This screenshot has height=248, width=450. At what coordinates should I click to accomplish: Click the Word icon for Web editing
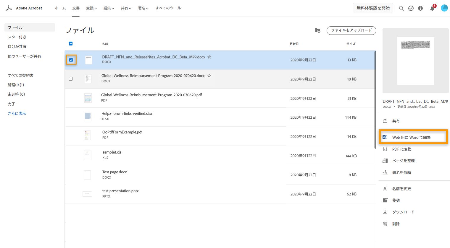tap(385, 137)
